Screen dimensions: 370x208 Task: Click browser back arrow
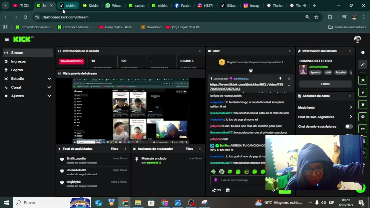6,17
